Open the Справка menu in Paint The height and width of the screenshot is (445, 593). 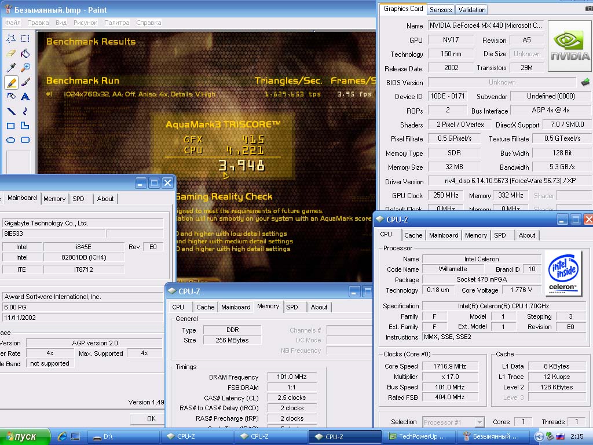pyautogui.click(x=149, y=23)
